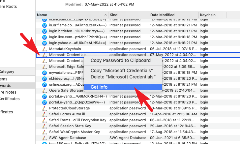Click the Modified 07-May-2022 at 4:04:02 PM text
240x144 pixels.
[100, 4]
